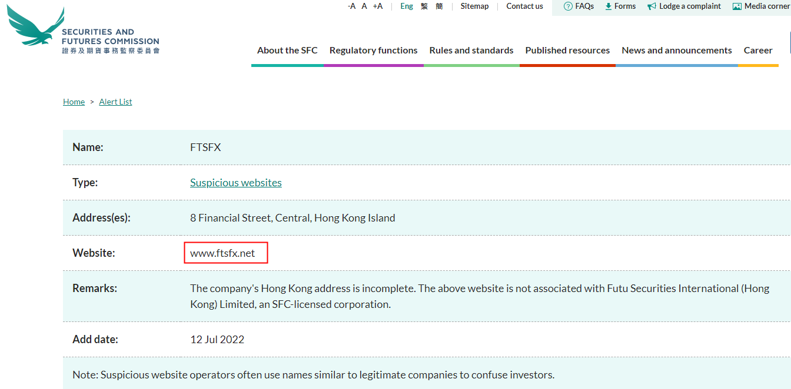
Task: Open Suspicious websites type link
Action: 236,183
